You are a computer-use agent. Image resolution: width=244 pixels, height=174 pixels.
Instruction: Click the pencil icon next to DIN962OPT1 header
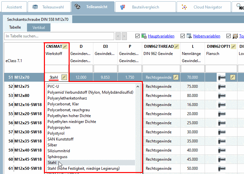pyautogui.click(x=233, y=46)
